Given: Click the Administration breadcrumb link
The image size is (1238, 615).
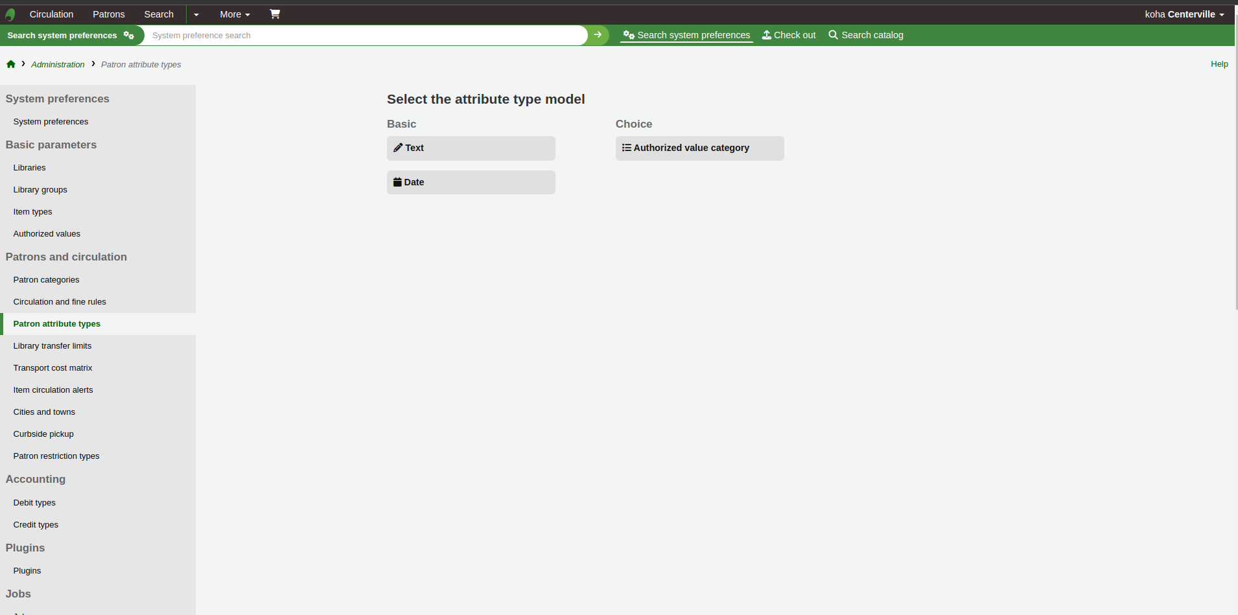Looking at the screenshot, I should click(58, 65).
